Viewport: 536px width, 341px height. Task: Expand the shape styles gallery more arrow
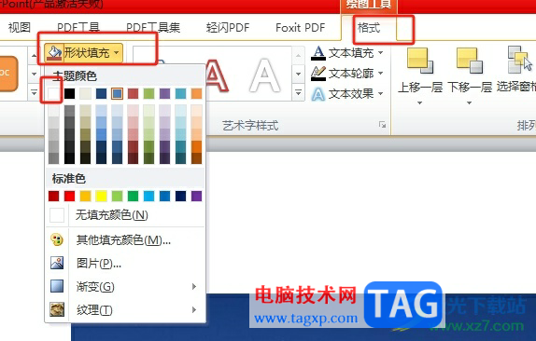35,92
